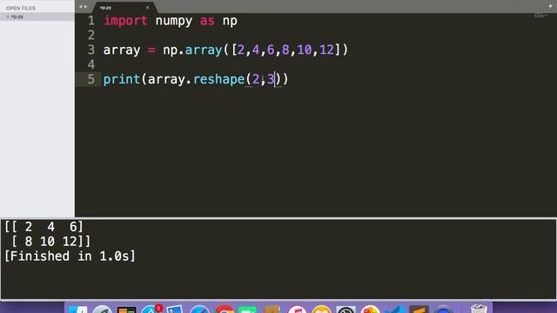Close np.py from the sidebar x icon
The width and height of the screenshot is (557, 313).
click(8, 17)
